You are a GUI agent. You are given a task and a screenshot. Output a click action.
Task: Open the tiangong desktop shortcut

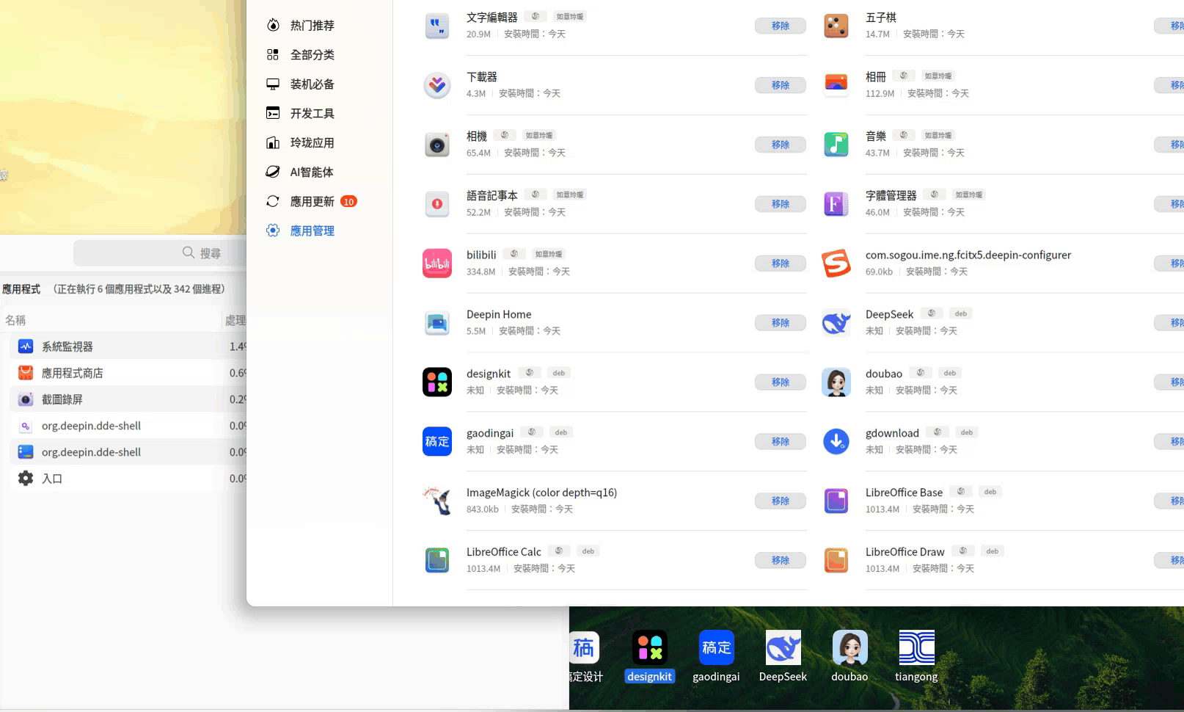[x=916, y=656]
